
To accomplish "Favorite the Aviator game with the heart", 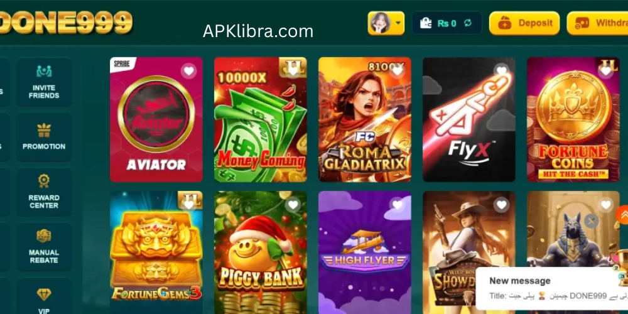I will click(x=188, y=71).
